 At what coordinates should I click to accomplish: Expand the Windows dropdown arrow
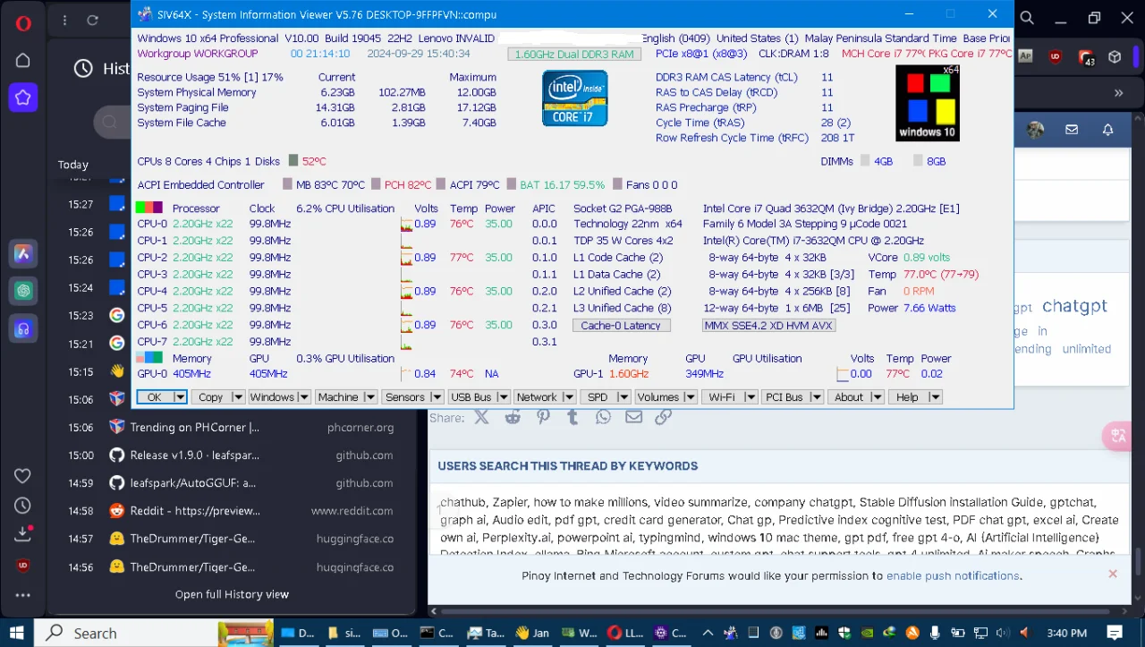click(304, 397)
